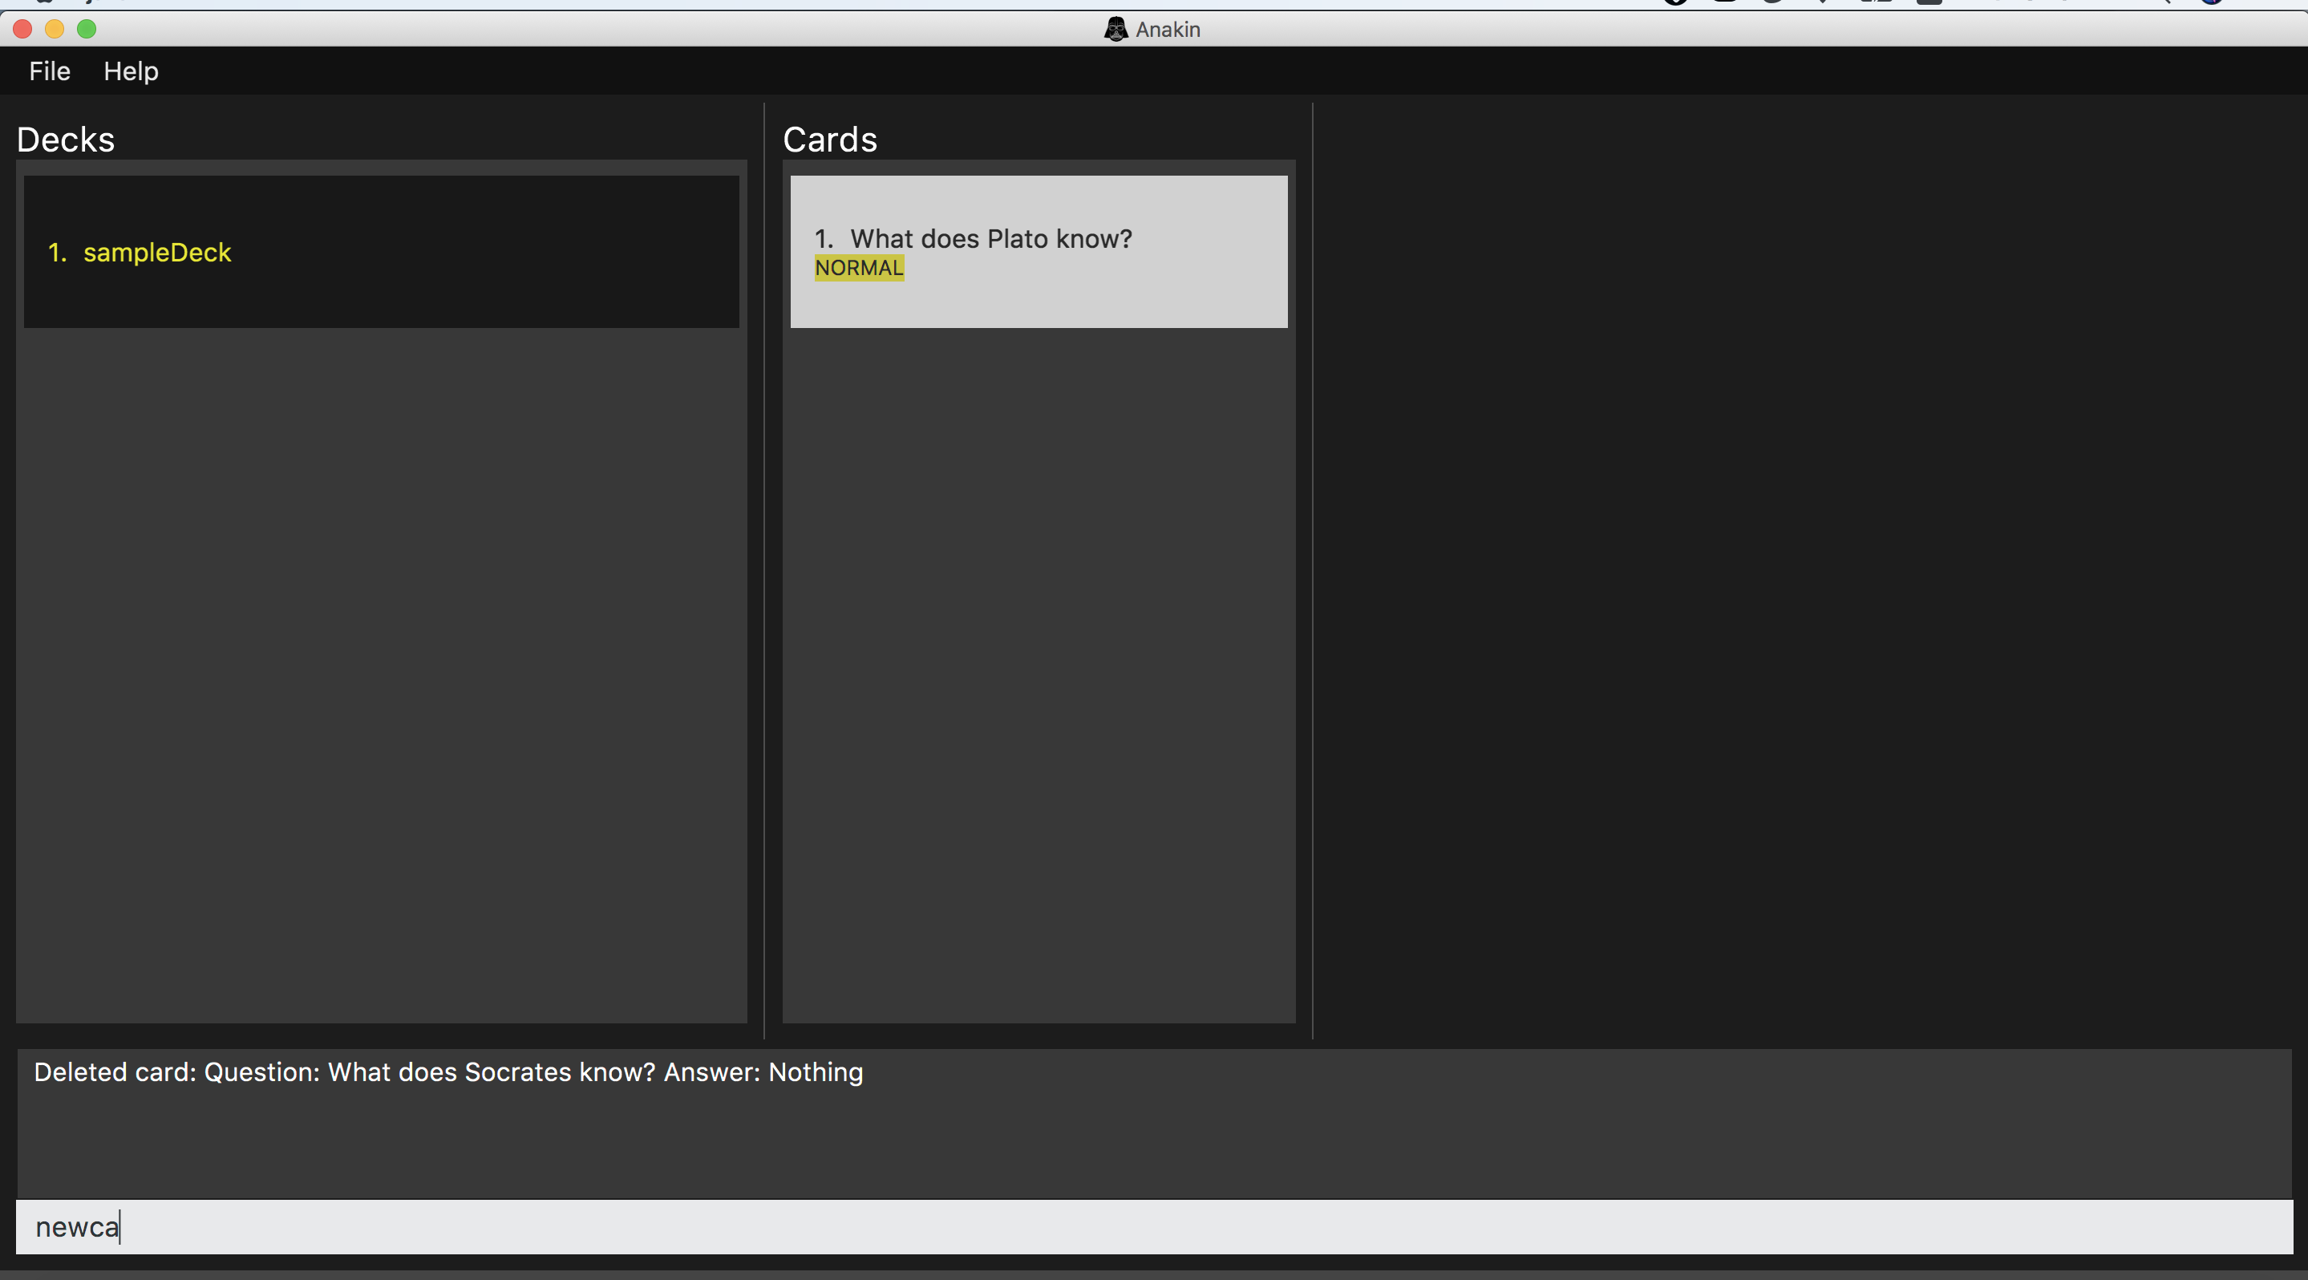Click the Anakin window title text
This screenshot has height=1280, width=2308.
[x=1168, y=29]
